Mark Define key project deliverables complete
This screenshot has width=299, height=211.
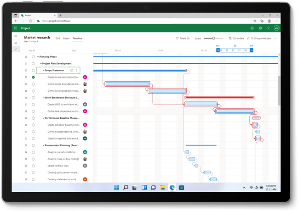pyautogui.click(x=33, y=91)
